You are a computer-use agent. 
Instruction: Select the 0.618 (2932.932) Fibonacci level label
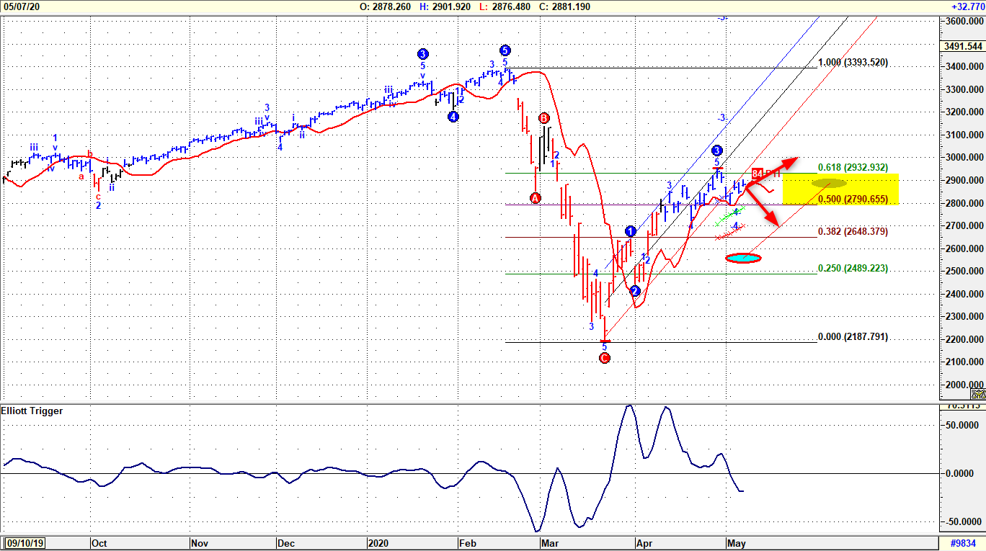tap(858, 167)
